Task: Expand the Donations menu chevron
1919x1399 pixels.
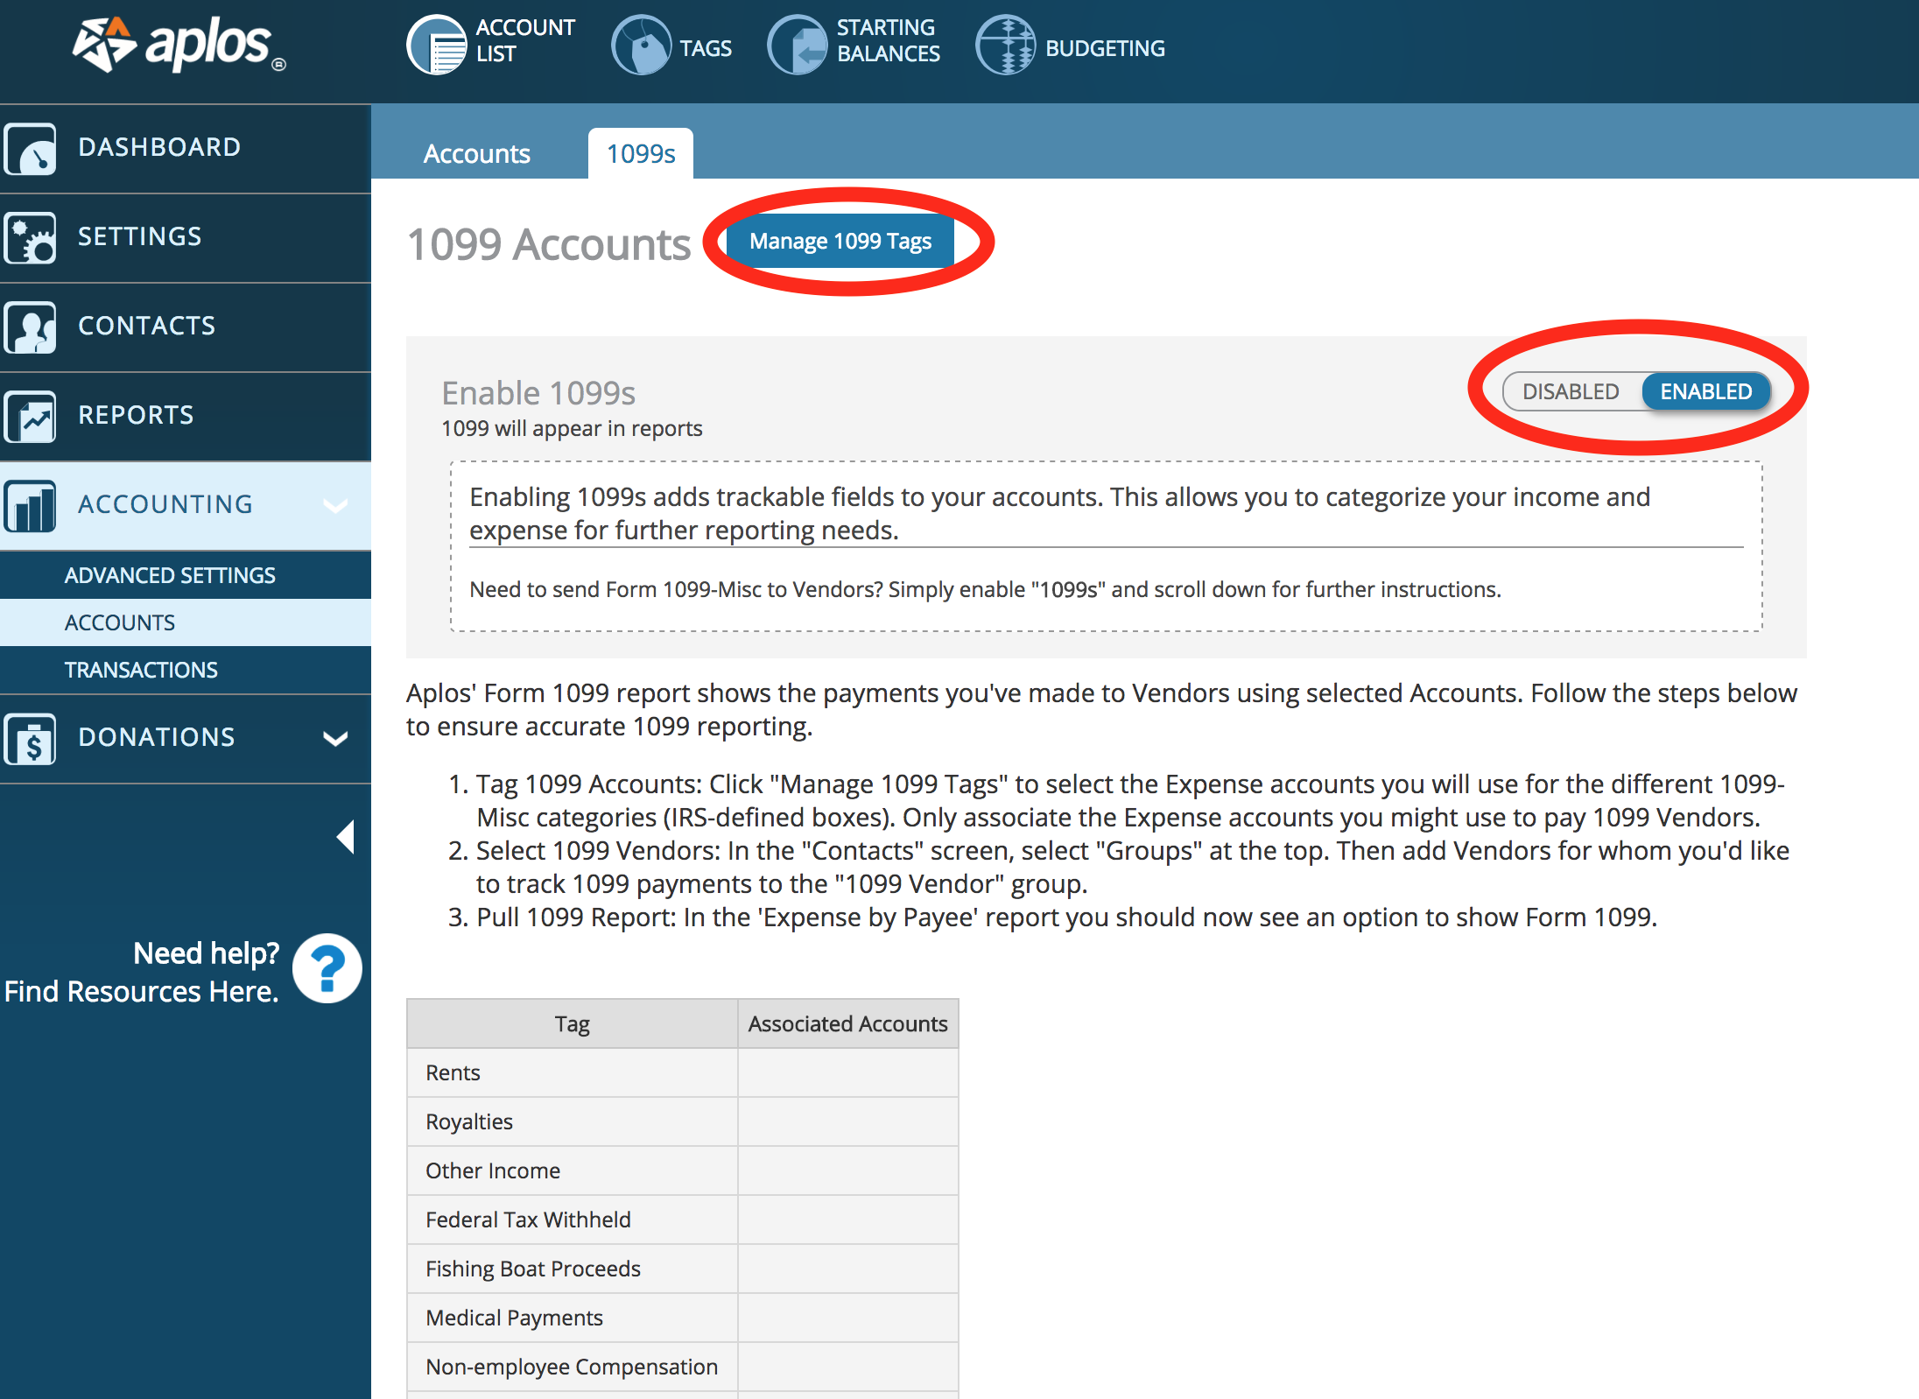Action: [x=335, y=738]
